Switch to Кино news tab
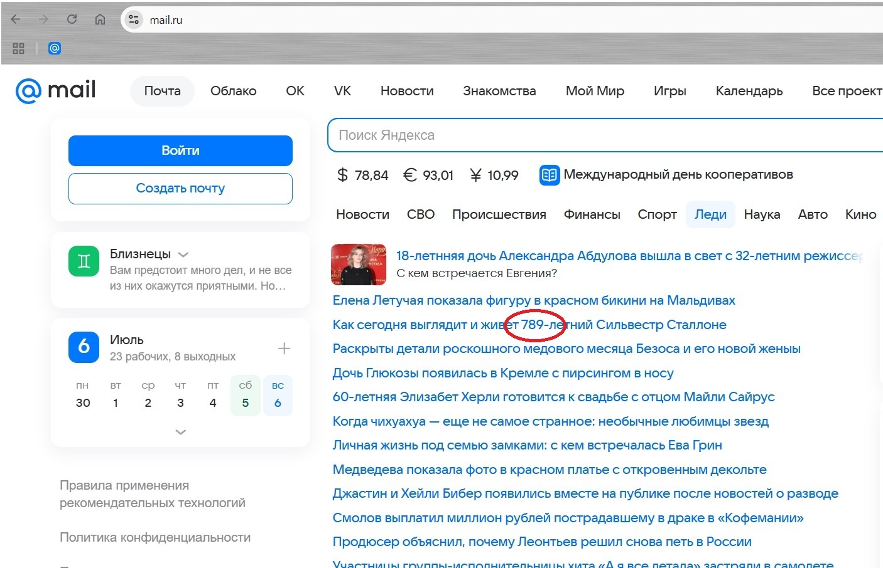883x568 pixels. pos(860,214)
